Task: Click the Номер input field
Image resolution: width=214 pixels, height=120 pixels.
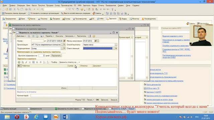Action: pyautogui.click(x=37, y=41)
